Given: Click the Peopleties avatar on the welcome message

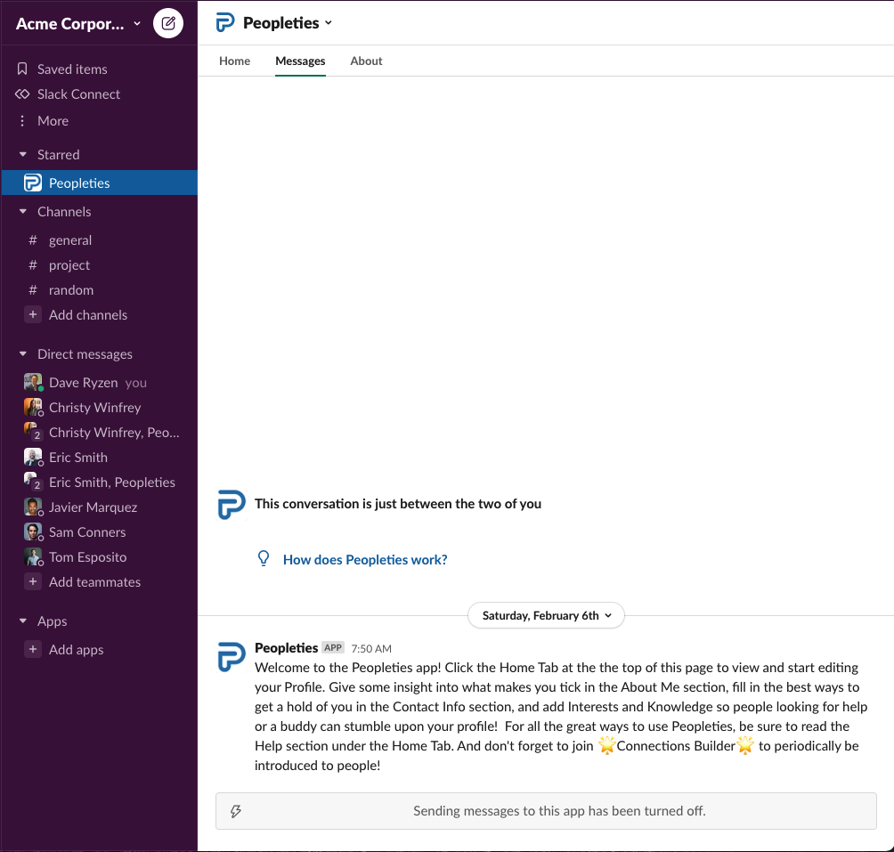Looking at the screenshot, I should coord(232,656).
